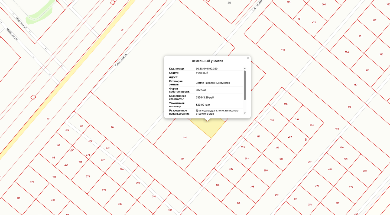Click the Сосновая ул. street label
390x215 pixels.
click(121, 60)
